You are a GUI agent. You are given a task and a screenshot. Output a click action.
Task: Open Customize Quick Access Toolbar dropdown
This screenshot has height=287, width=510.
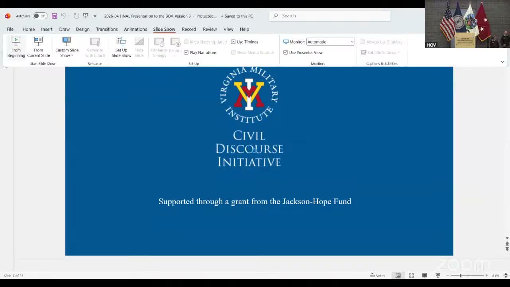click(95, 16)
